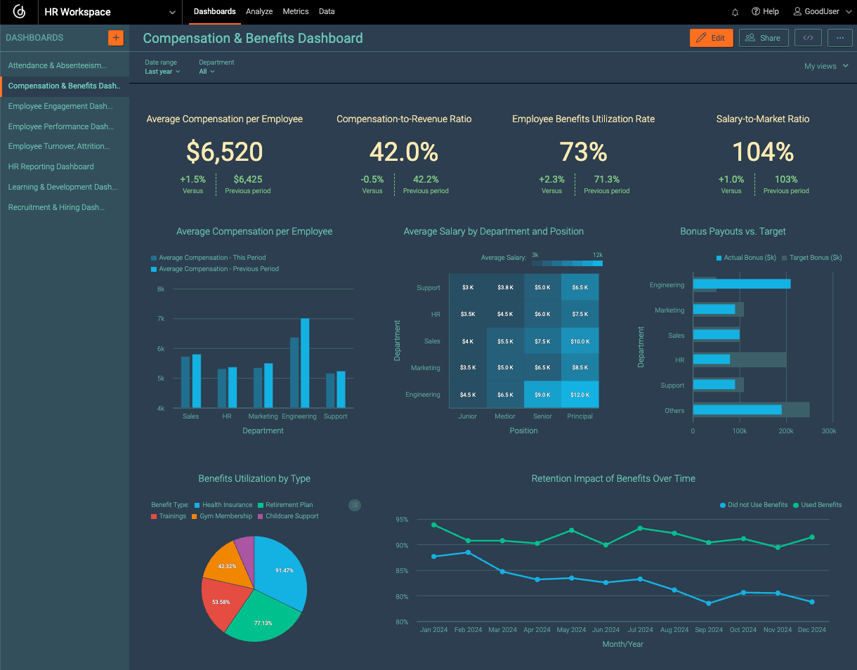This screenshot has width=857, height=670.
Task: Click the legend list icon on the pie chart
Action: click(x=355, y=505)
